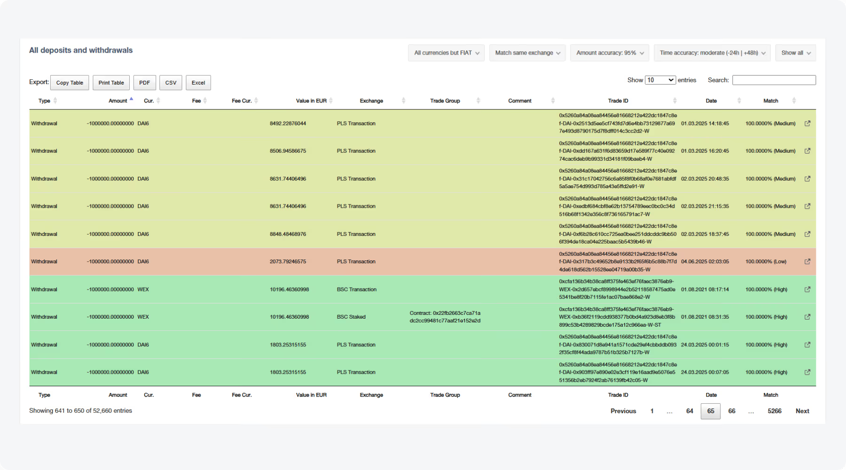Open the external link for the BSC Staked row
The width and height of the screenshot is (846, 470).
(x=807, y=316)
